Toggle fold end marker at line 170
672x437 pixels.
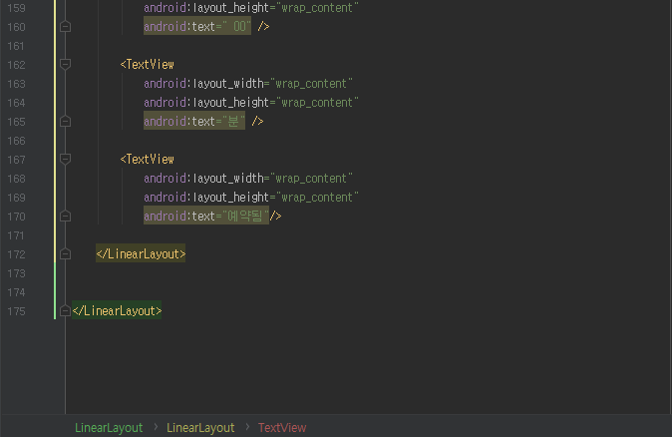point(65,217)
